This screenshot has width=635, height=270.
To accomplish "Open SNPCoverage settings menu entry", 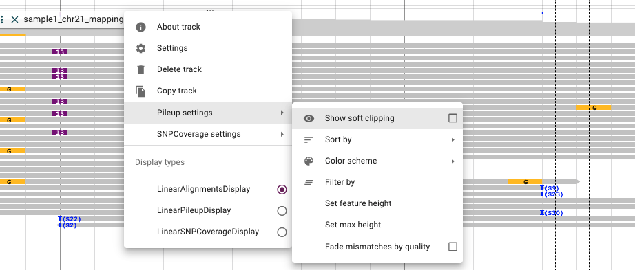I will click(x=208, y=134).
